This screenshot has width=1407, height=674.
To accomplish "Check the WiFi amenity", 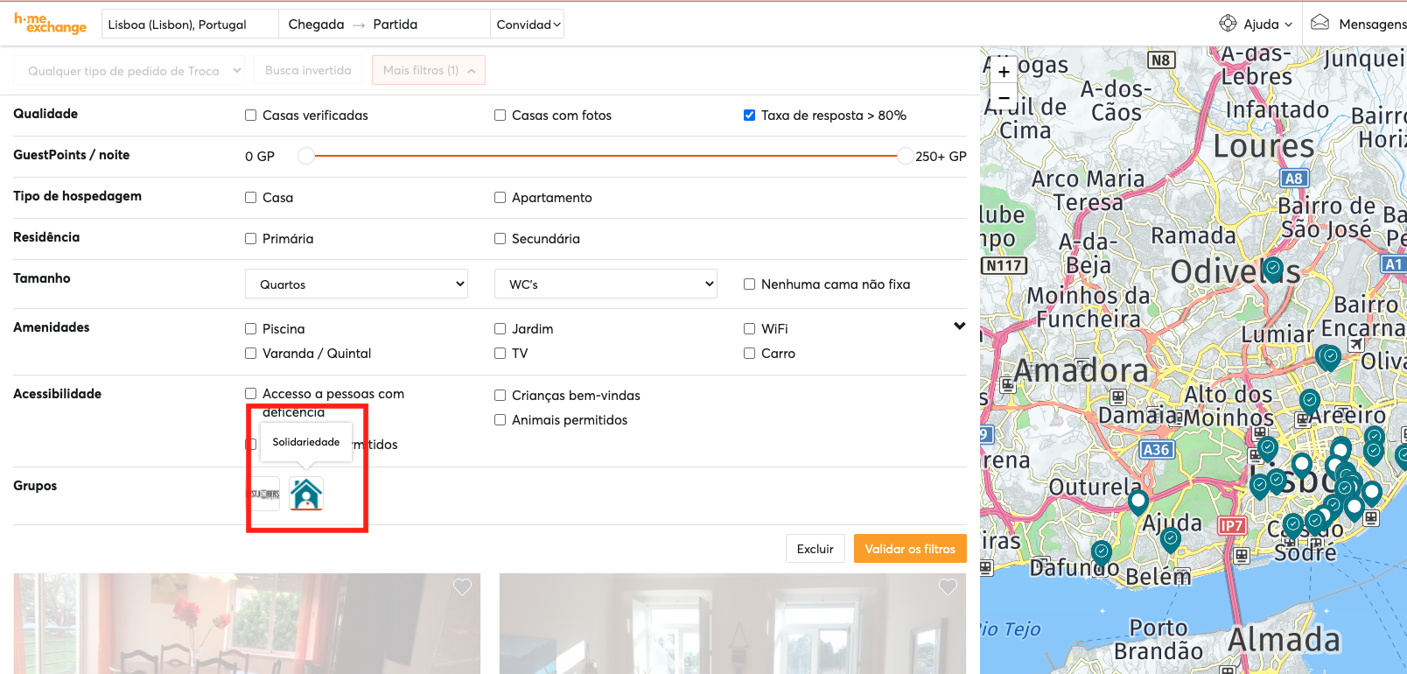I will 750,328.
